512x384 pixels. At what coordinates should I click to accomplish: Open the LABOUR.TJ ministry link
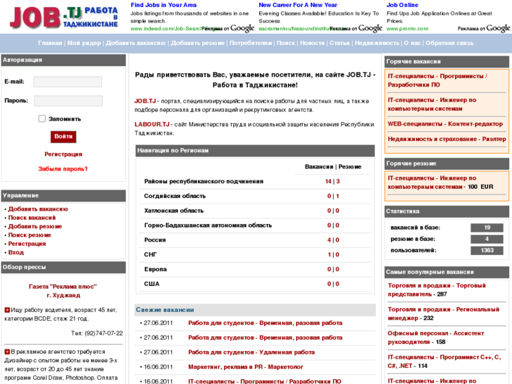pyautogui.click(x=152, y=124)
